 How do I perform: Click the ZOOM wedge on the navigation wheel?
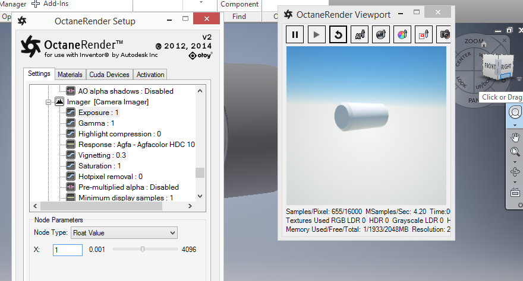(x=474, y=41)
